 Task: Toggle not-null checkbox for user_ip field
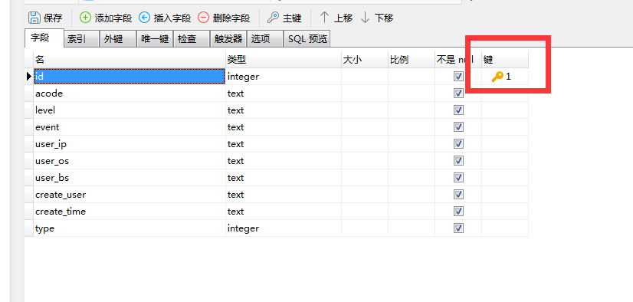pos(458,144)
